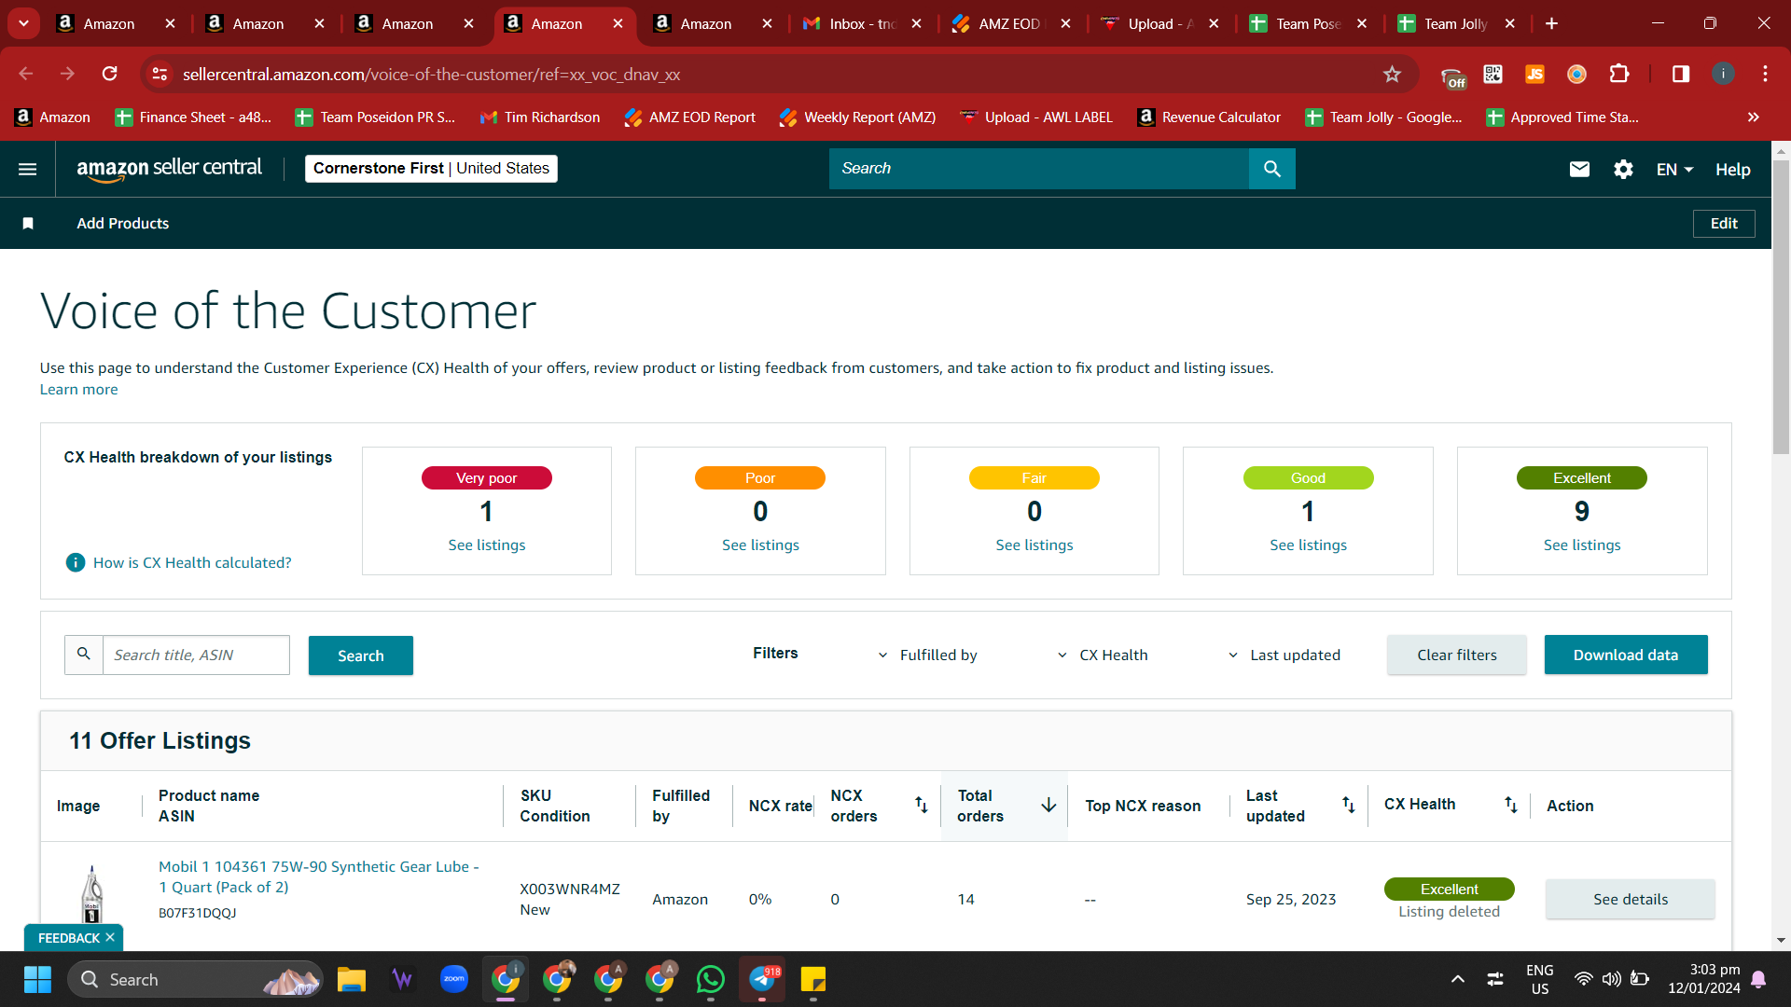Click the QR code extension icon
Viewport: 1791px width, 1007px height.
tap(1492, 74)
